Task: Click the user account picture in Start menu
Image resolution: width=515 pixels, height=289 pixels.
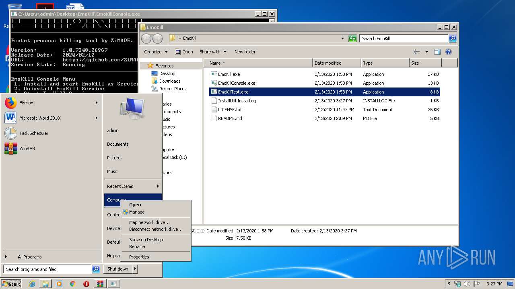Action: coord(132,108)
